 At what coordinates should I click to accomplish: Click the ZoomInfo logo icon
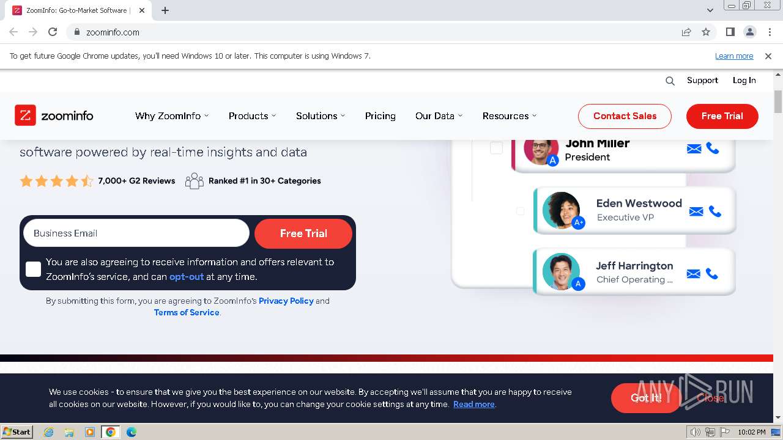click(25, 116)
